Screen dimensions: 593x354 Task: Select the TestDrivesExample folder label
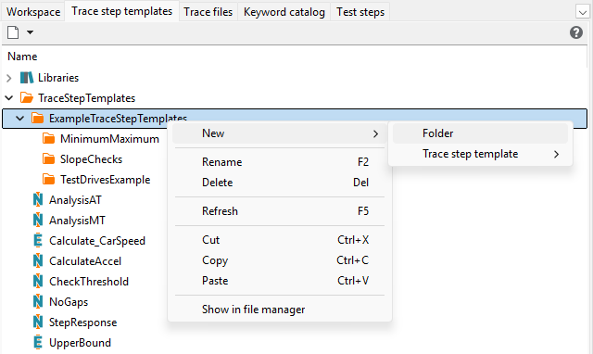pyautogui.click(x=105, y=180)
